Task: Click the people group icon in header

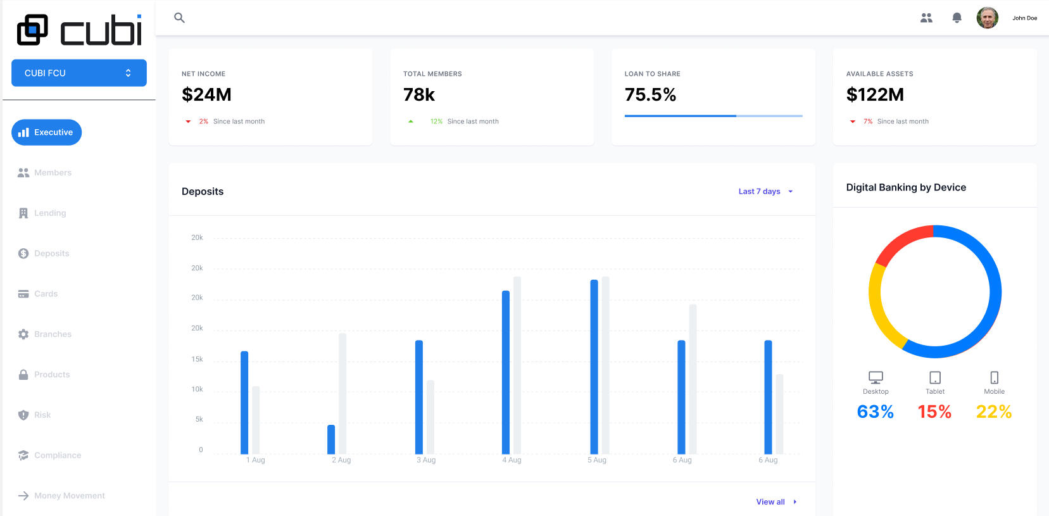Action: (x=926, y=18)
